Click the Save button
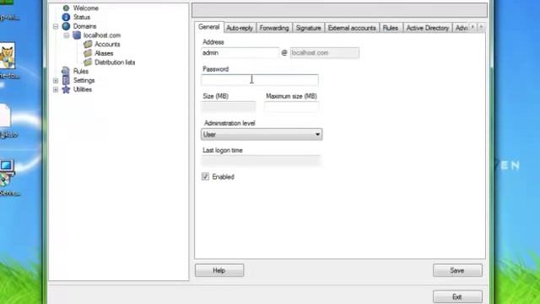This screenshot has height=304, width=540. [x=457, y=270]
